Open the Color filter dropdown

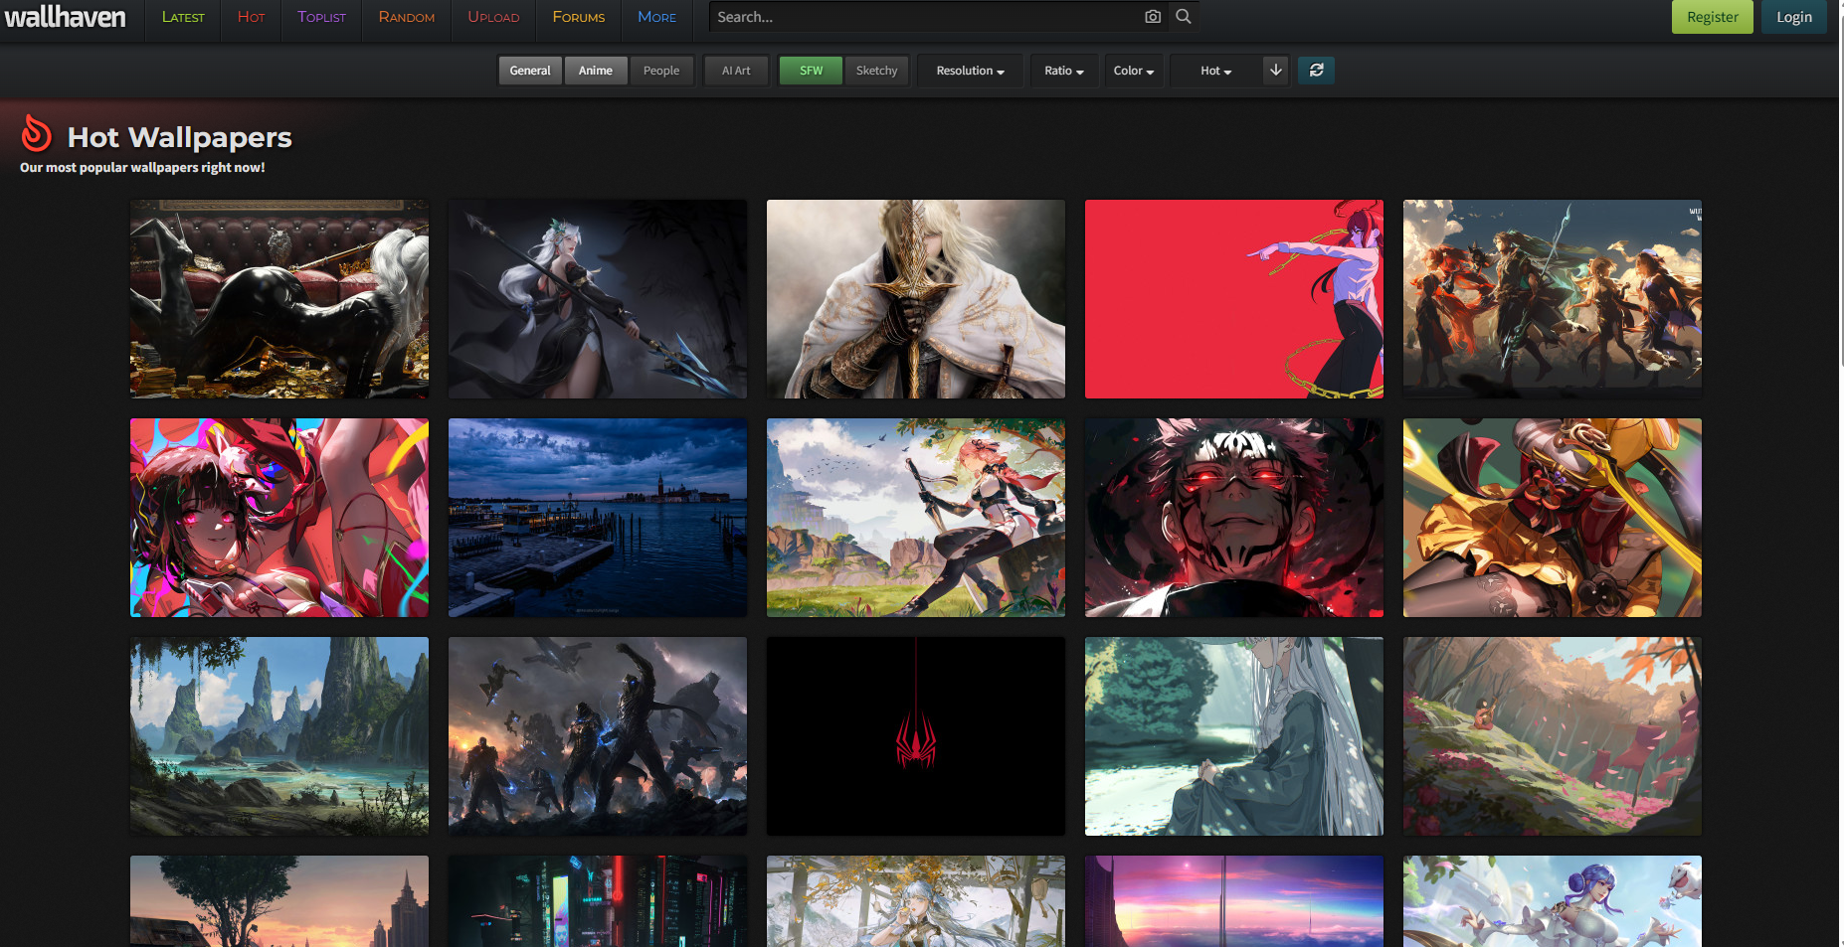pyautogui.click(x=1133, y=71)
